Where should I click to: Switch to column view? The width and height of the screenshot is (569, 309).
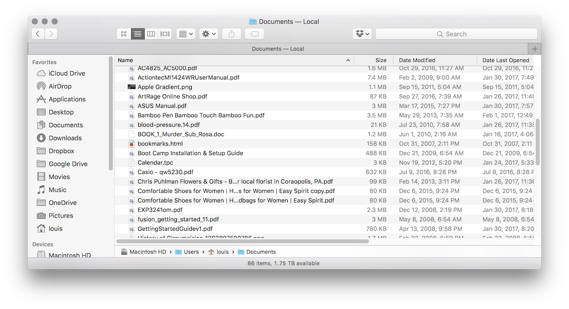151,33
